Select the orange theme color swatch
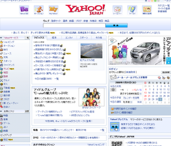 pos(152,1)
